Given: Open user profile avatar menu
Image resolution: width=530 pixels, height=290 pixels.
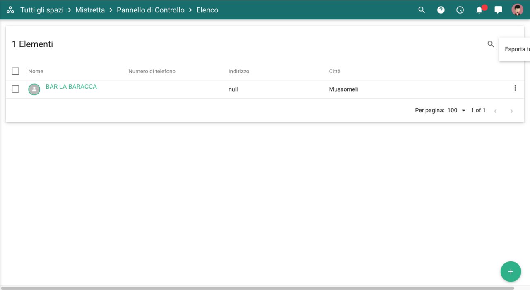Looking at the screenshot, I should point(517,10).
